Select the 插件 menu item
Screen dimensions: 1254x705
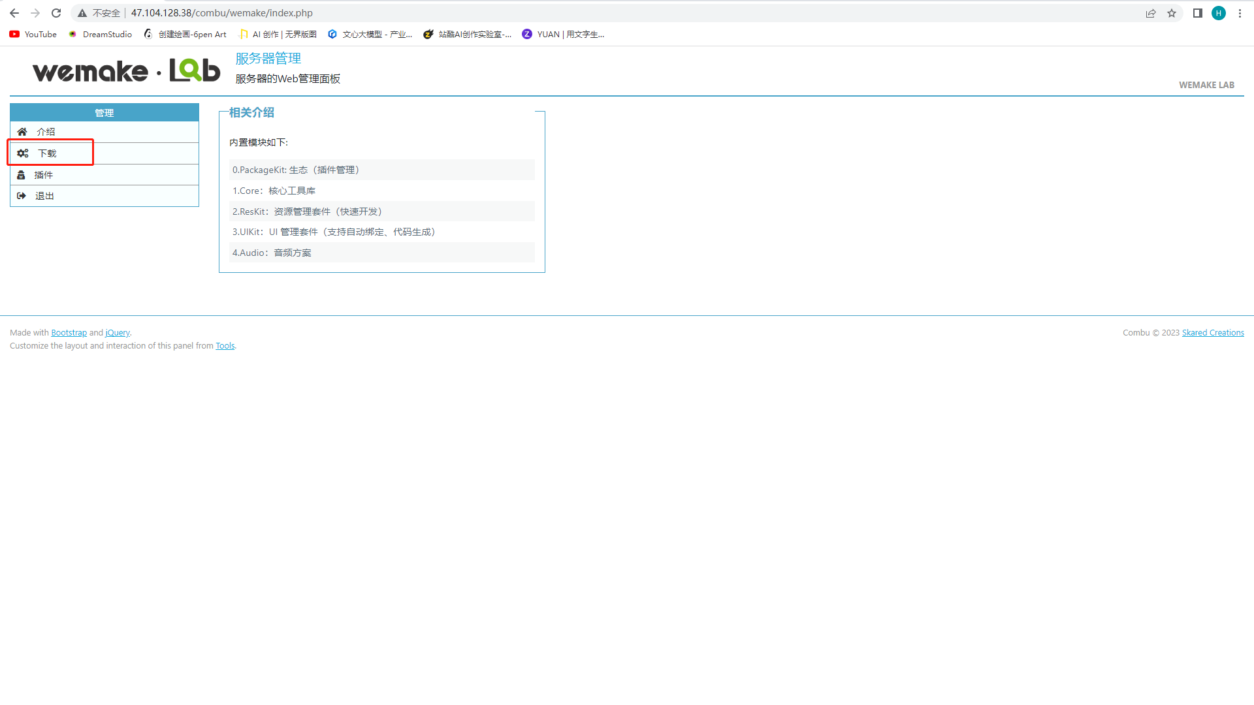click(104, 175)
